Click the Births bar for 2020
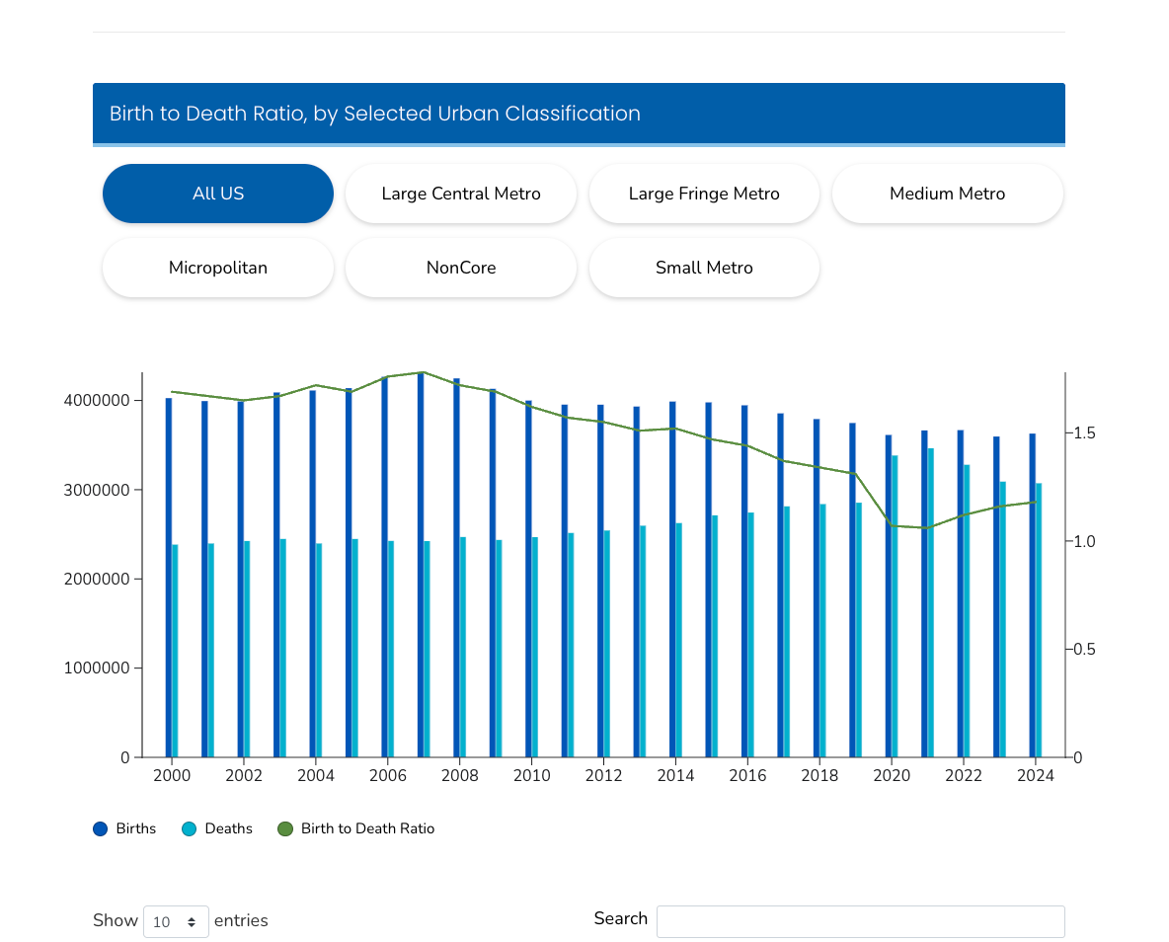Image resolution: width=1169 pixels, height=942 pixels. point(888,592)
